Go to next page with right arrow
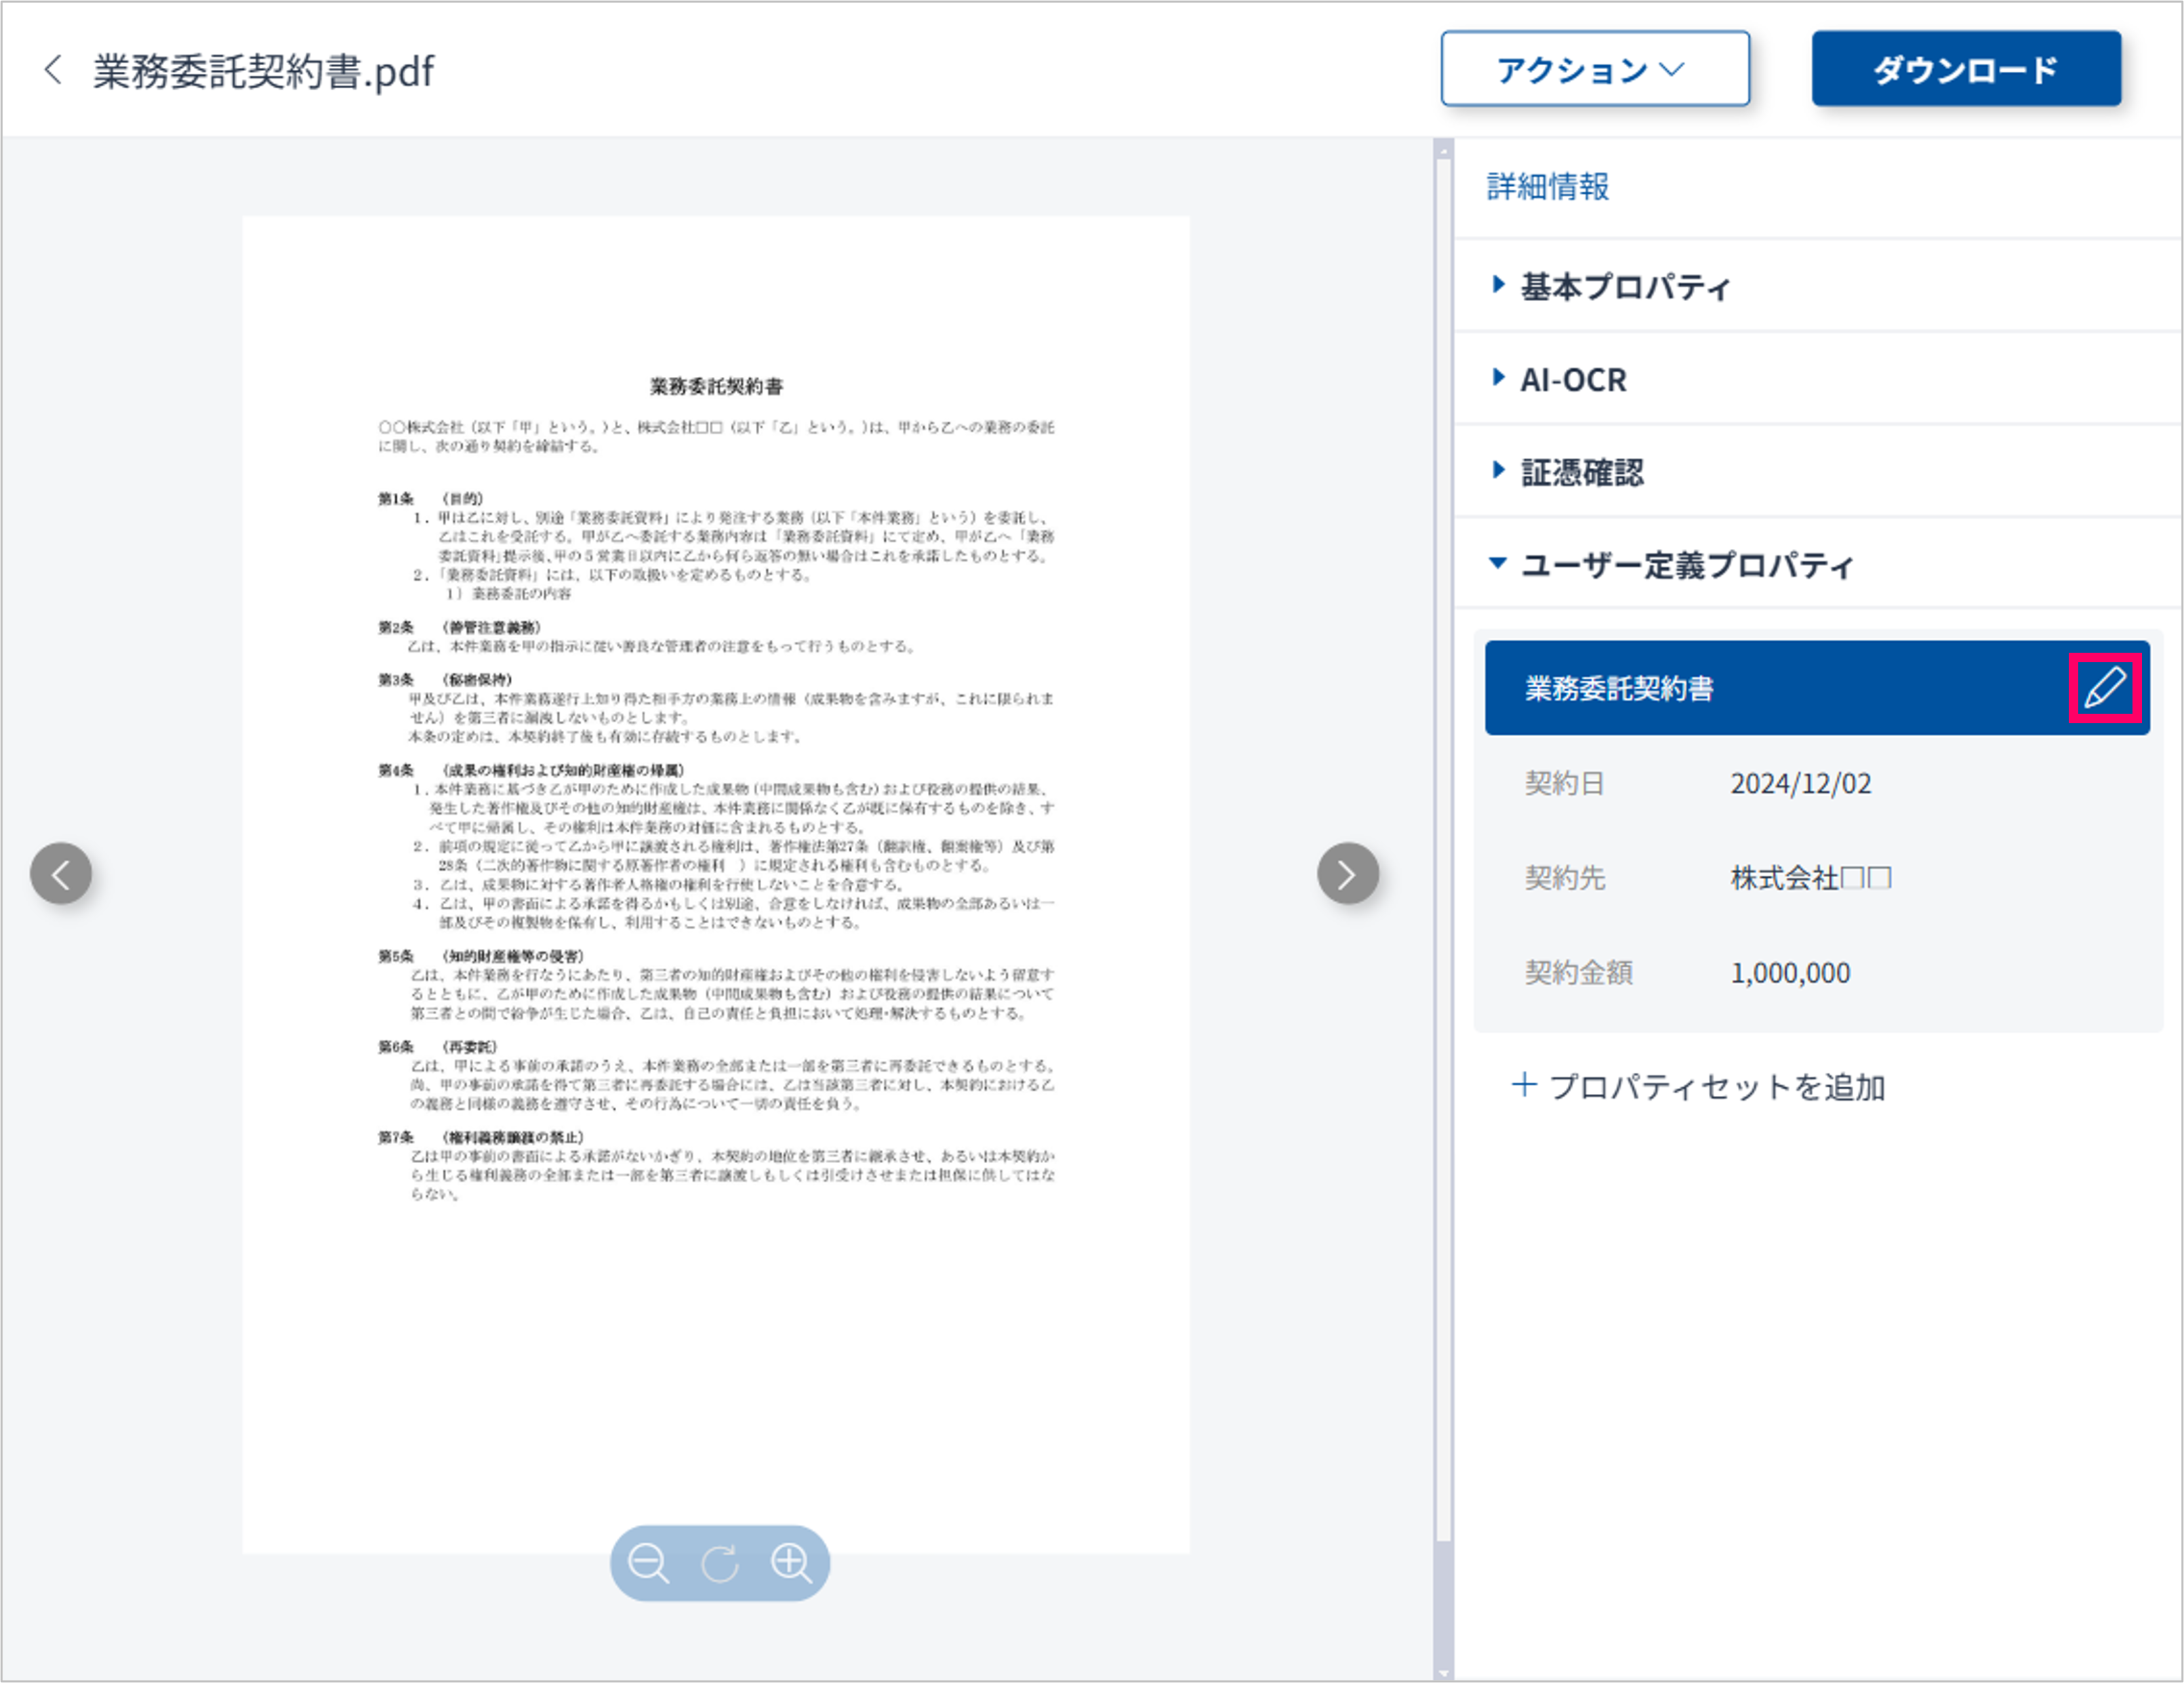2184x1683 pixels. click(1347, 874)
